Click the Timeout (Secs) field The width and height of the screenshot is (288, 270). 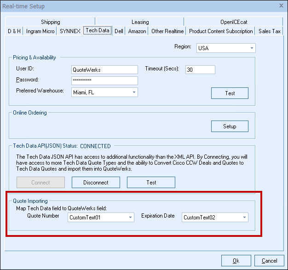tap(200, 70)
